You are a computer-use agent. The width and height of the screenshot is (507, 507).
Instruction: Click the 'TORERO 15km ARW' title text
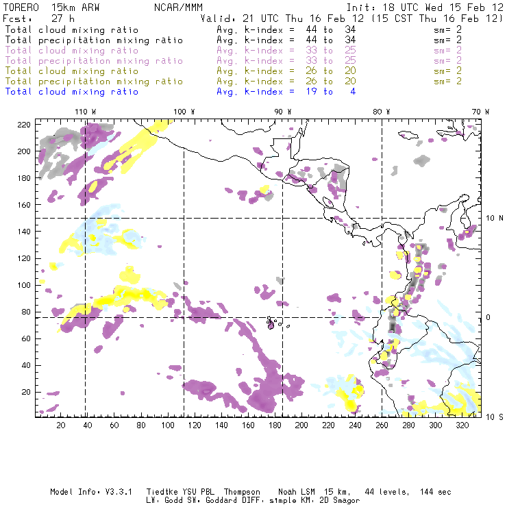pyautogui.click(x=51, y=8)
